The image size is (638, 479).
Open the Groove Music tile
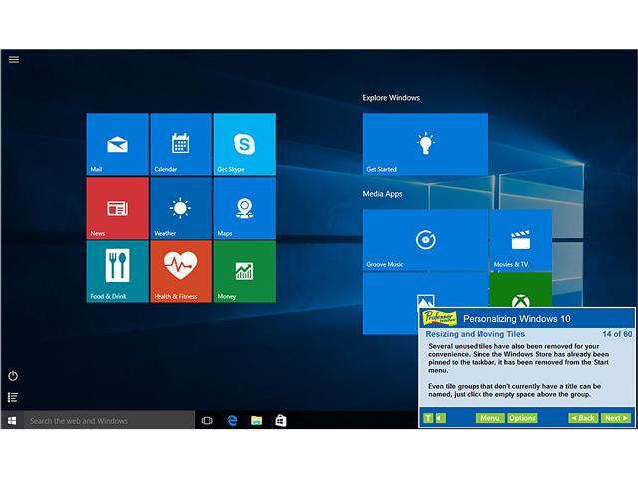tap(425, 239)
